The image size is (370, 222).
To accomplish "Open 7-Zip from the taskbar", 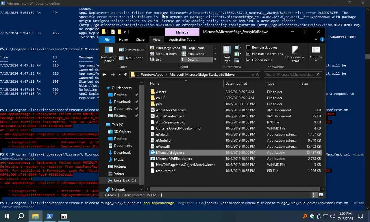I will [64, 216].
